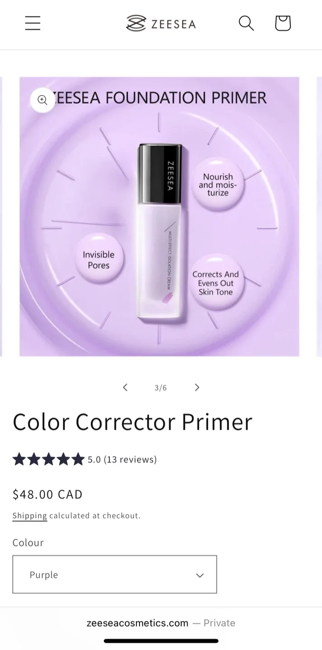The width and height of the screenshot is (322, 650).
Task: Open the hamburger navigation menu
Action: 32,23
